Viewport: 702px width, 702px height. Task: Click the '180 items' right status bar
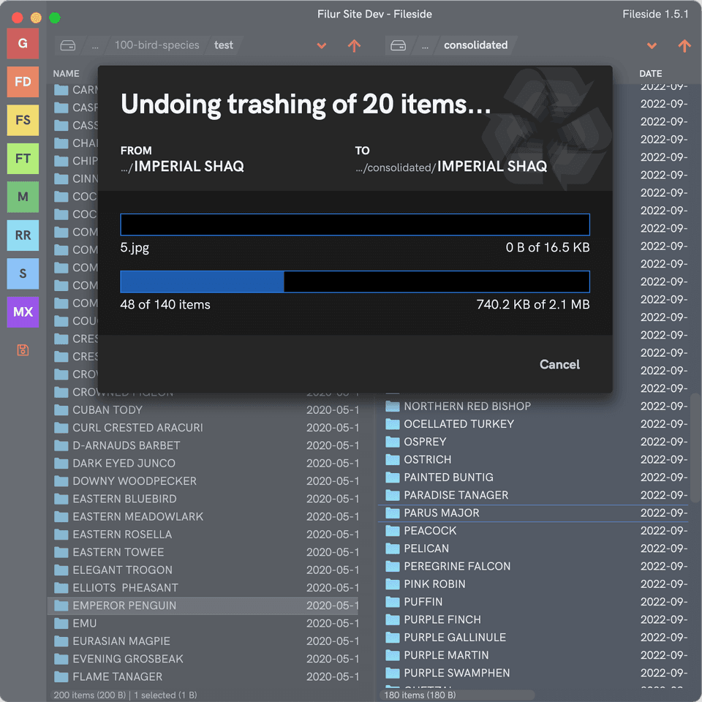pos(420,695)
